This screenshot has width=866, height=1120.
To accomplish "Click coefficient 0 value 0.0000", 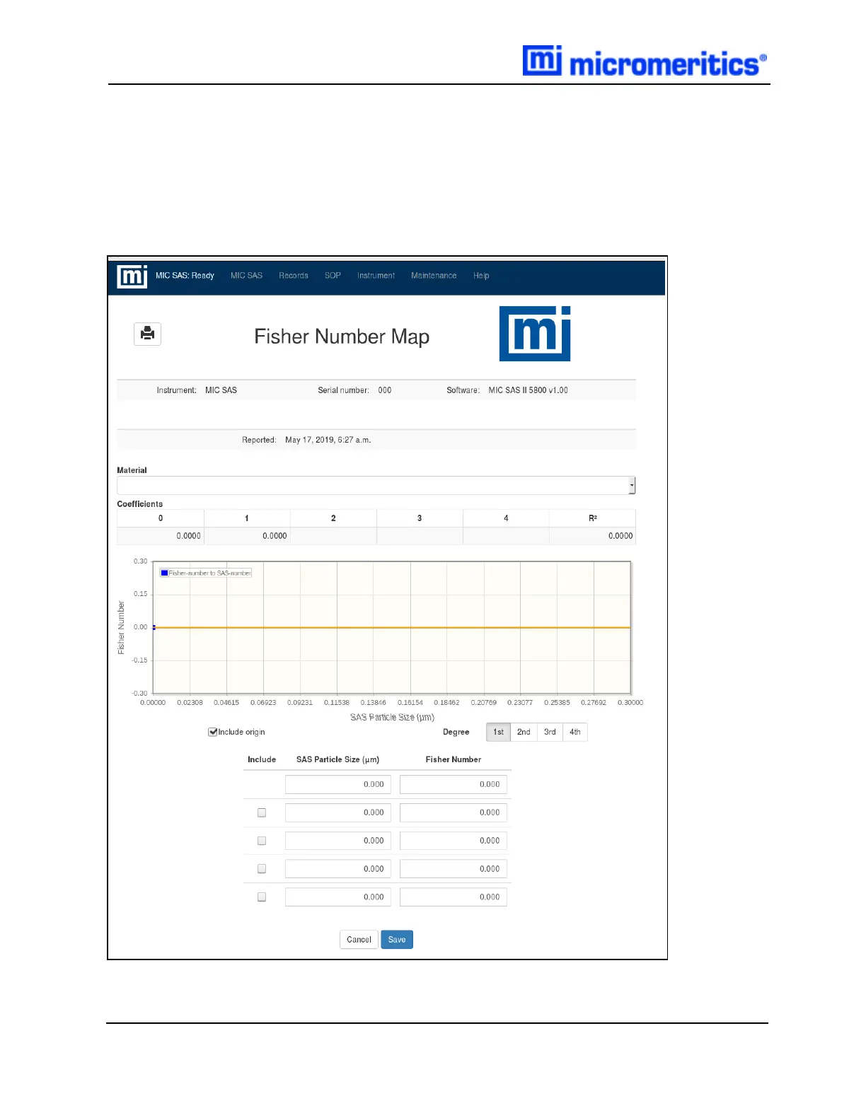I will [189, 536].
